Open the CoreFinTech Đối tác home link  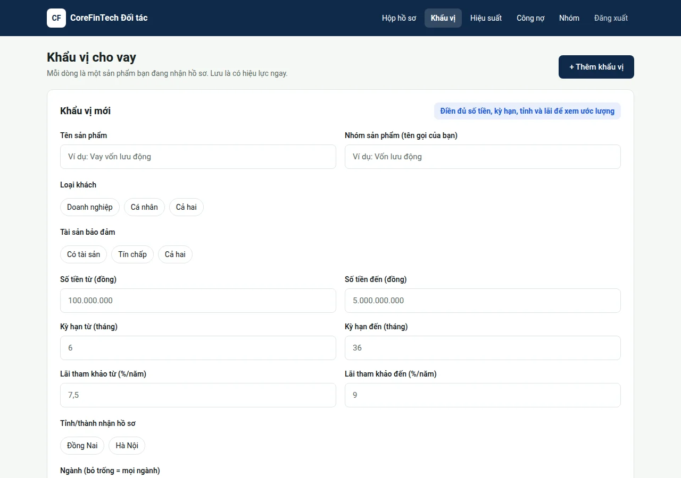point(97,18)
